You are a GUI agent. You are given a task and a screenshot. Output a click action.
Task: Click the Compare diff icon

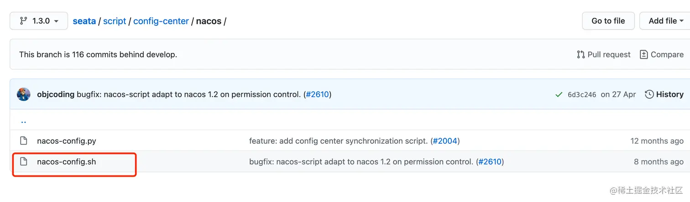coord(644,55)
